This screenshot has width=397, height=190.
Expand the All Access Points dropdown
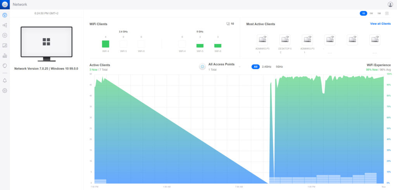pos(239,67)
